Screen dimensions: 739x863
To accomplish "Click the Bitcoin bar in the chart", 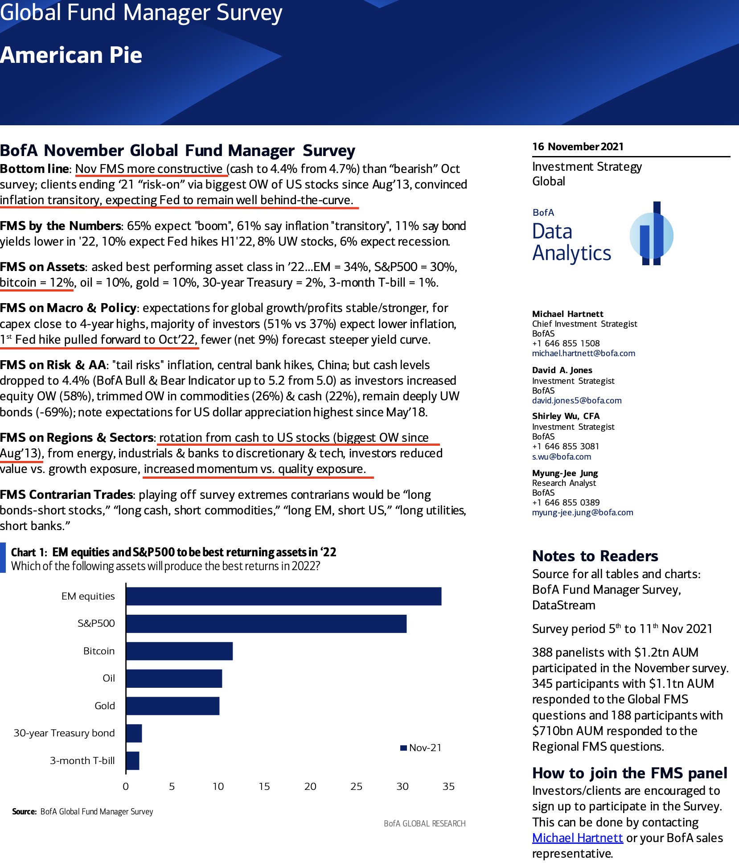I will (180, 651).
